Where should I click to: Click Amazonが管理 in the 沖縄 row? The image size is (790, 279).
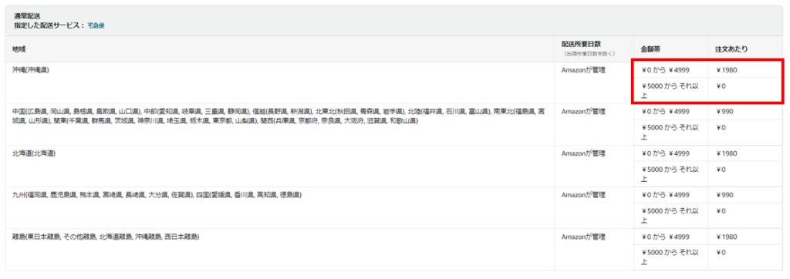pyautogui.click(x=583, y=70)
